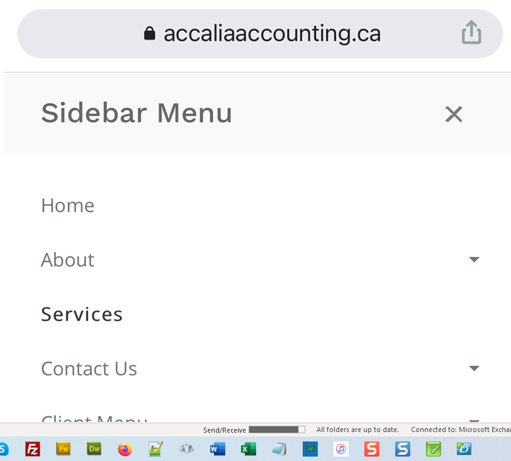Expand the Contact Us submenu arrow

[x=474, y=368]
